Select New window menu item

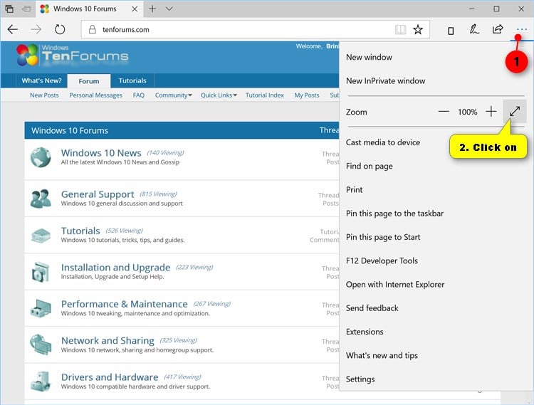[369, 57]
